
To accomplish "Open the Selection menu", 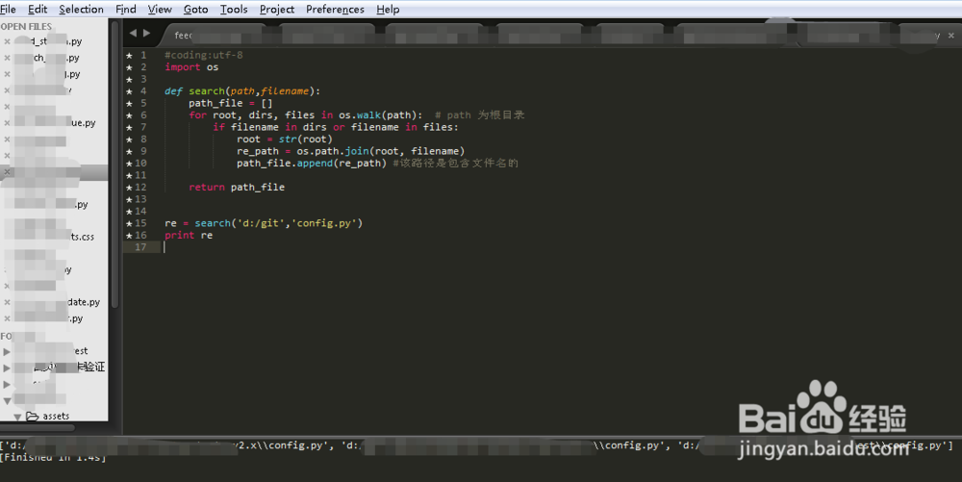I will [x=81, y=10].
